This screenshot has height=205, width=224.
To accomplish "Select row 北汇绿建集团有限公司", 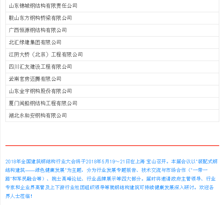I will click(112, 43).
